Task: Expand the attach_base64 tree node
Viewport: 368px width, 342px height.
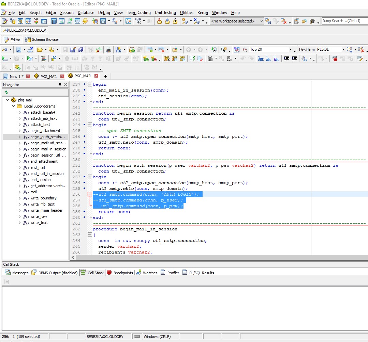Action: (19, 112)
